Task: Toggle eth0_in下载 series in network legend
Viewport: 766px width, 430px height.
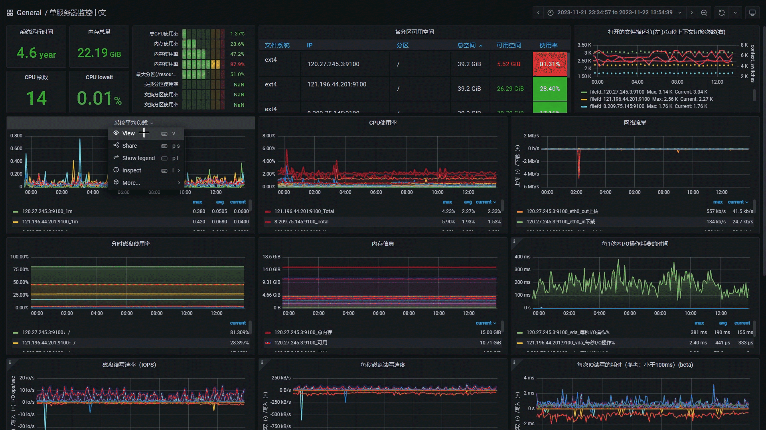Action: click(x=561, y=222)
